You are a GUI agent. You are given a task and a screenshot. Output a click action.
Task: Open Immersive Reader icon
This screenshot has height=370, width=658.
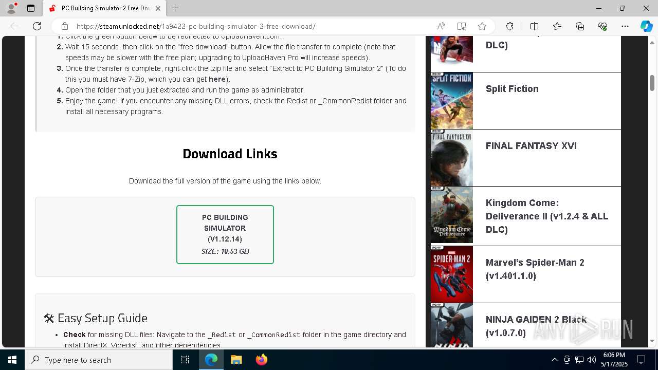462,26
